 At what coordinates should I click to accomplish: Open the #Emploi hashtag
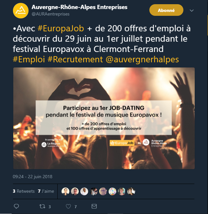(x=29, y=59)
